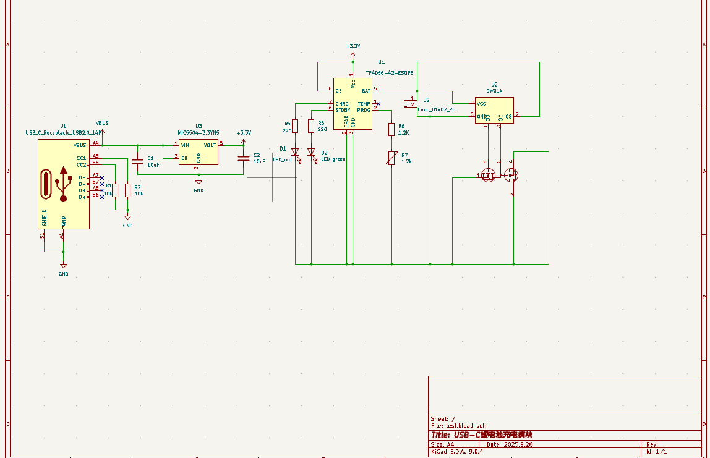This screenshot has width=710, height=458.
Task: Select resistor R6 on PROG pin
Action: tap(391, 129)
